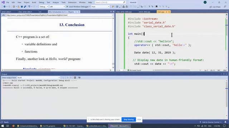
Task: Click the new project toolbar icon
Action: pyautogui.click(x=14, y=7)
